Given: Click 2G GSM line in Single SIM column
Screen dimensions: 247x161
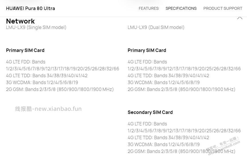Looking at the screenshot, I should [60, 89].
